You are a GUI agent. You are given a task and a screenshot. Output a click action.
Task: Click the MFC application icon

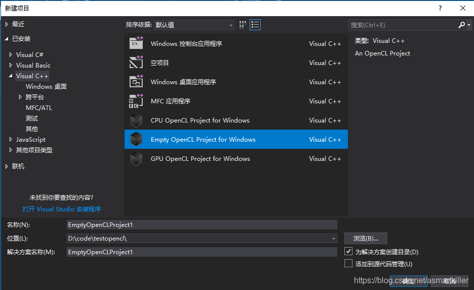(136, 101)
